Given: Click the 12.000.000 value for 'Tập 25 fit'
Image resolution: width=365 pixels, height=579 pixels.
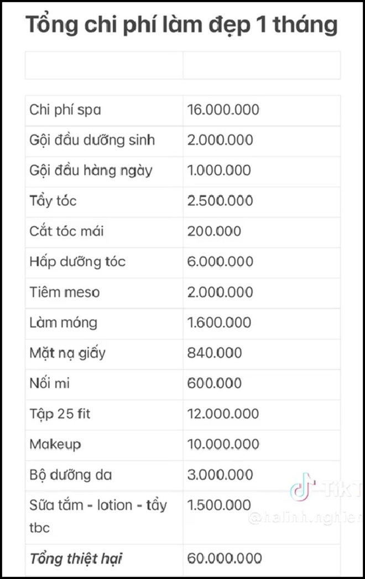Looking at the screenshot, I should [x=223, y=414].
